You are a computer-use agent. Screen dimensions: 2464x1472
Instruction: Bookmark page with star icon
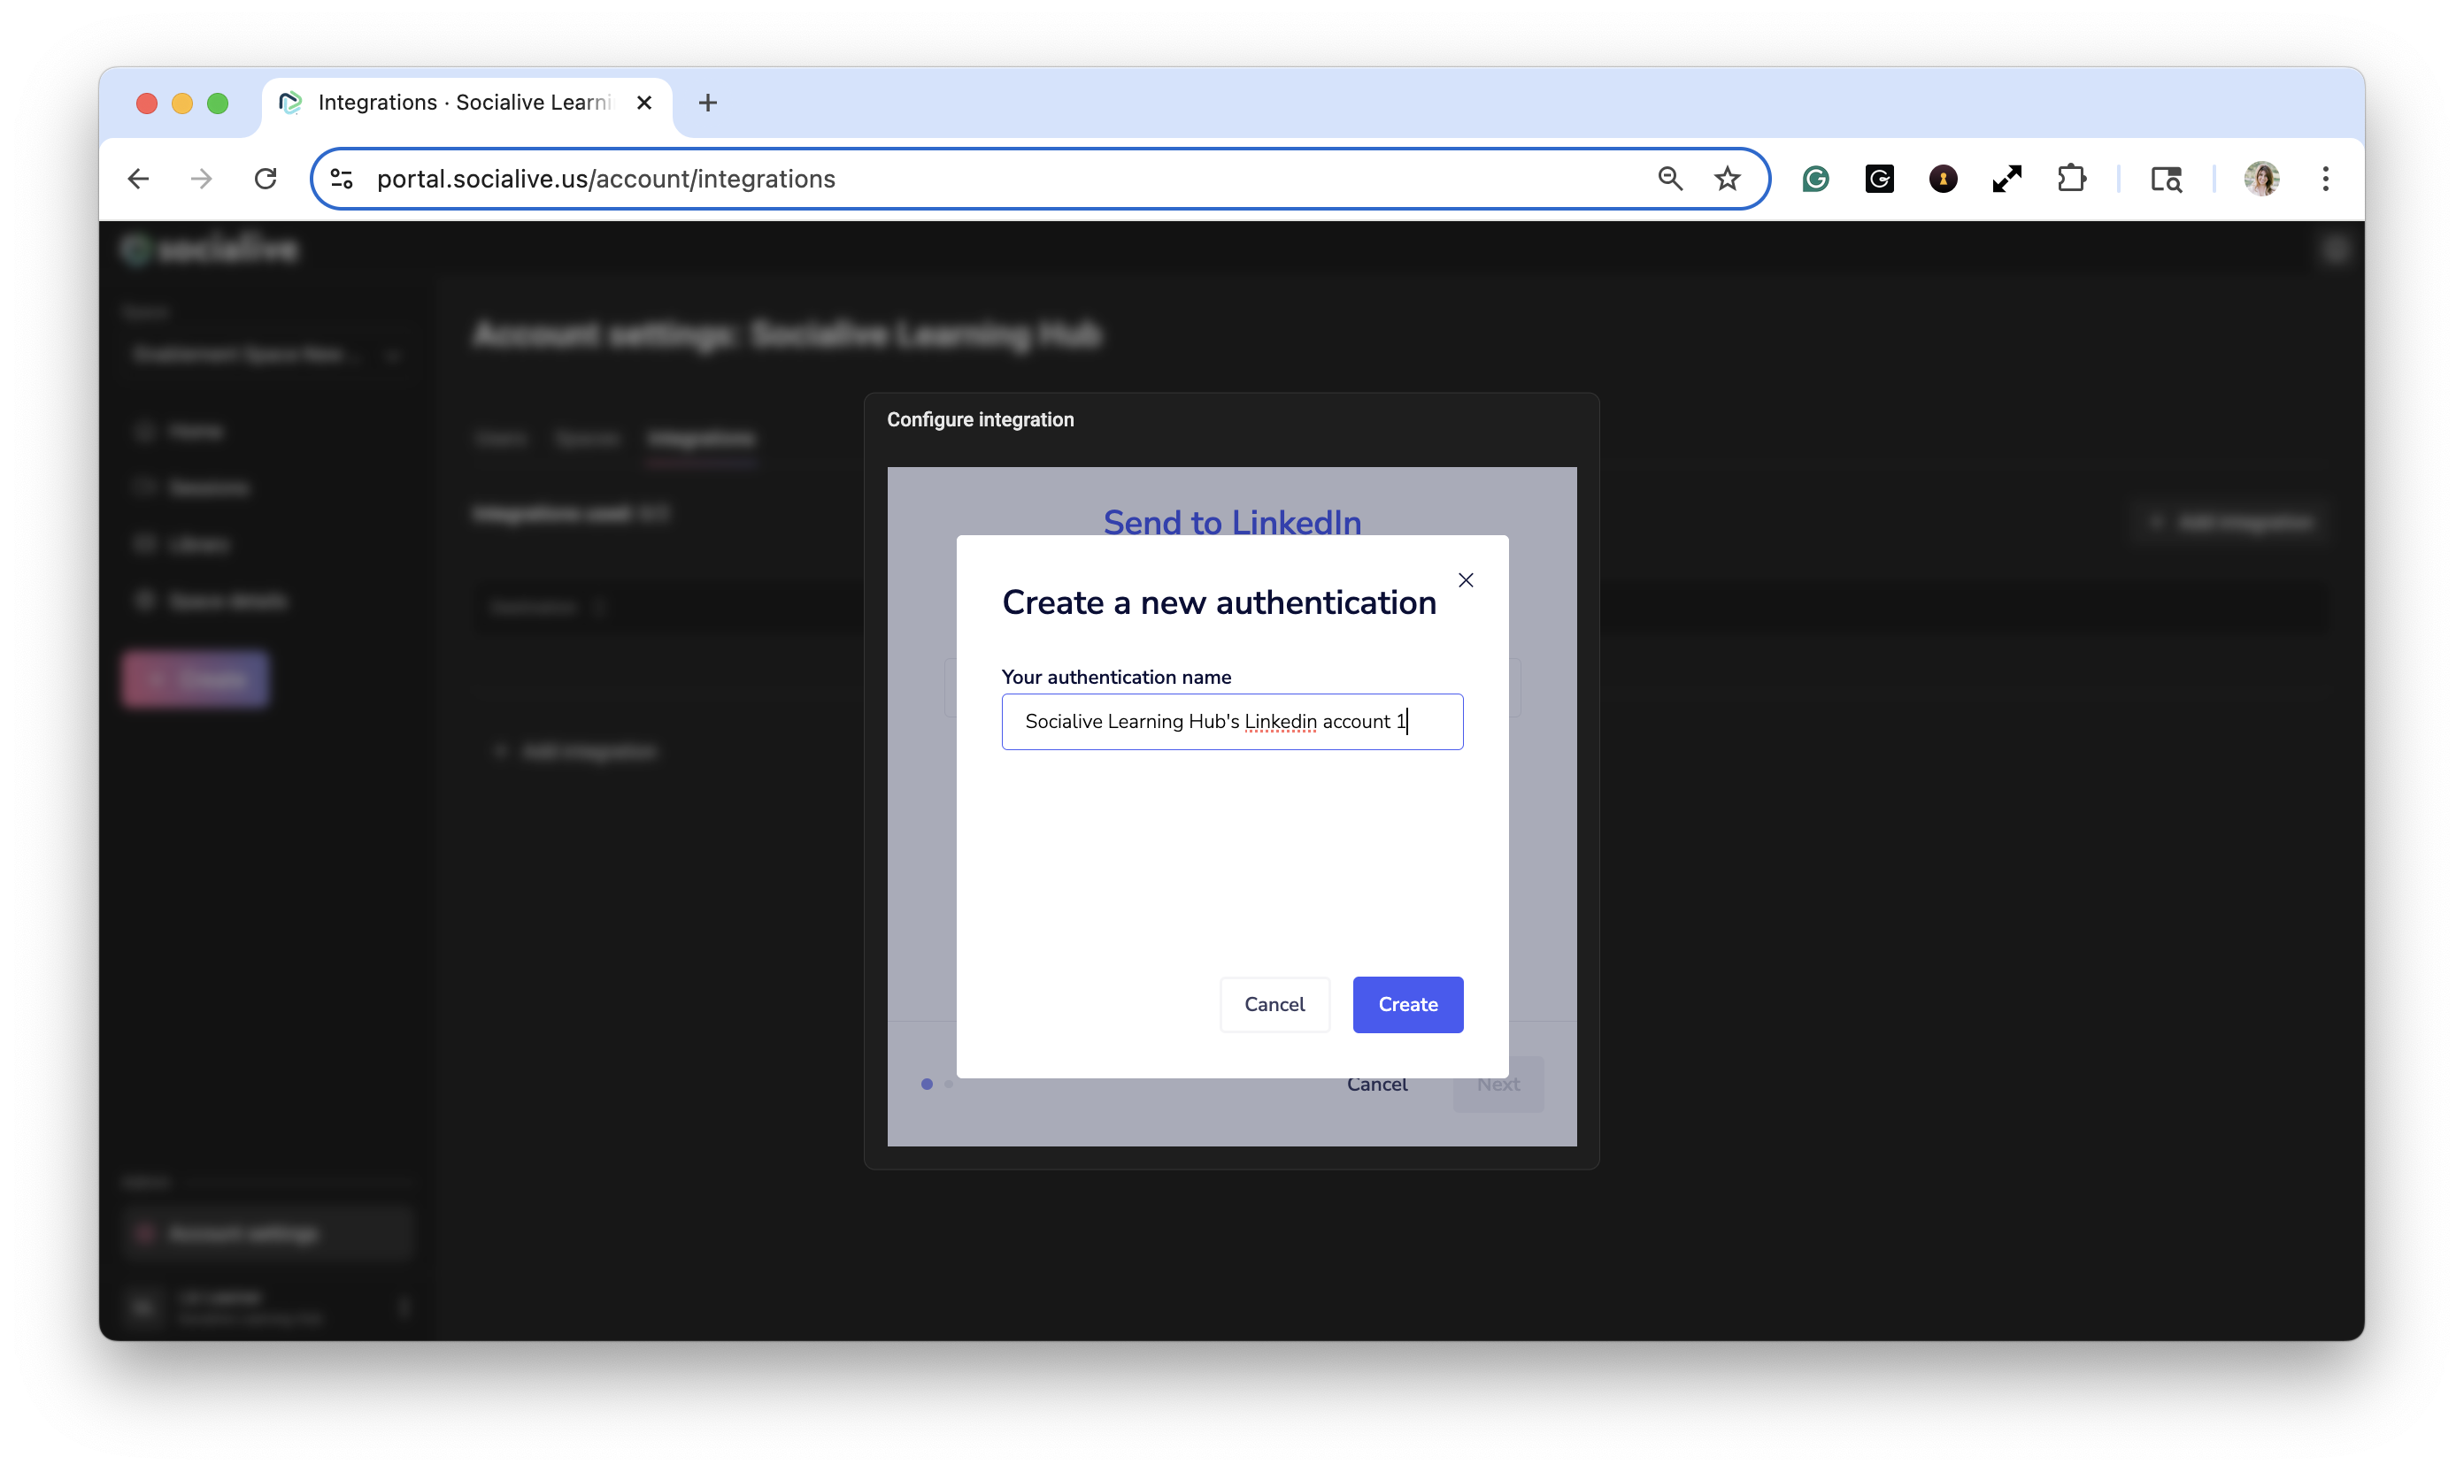pos(1728,179)
